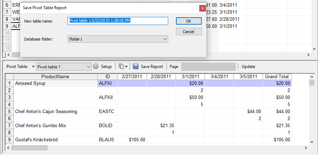Click the Update button in the toolbar
The height and width of the screenshot is (155, 318).
(248, 67)
